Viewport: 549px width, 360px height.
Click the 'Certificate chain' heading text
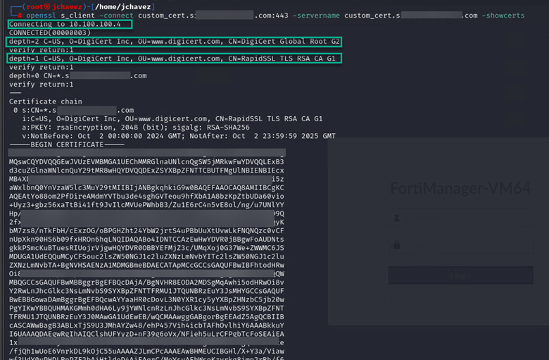(x=46, y=101)
